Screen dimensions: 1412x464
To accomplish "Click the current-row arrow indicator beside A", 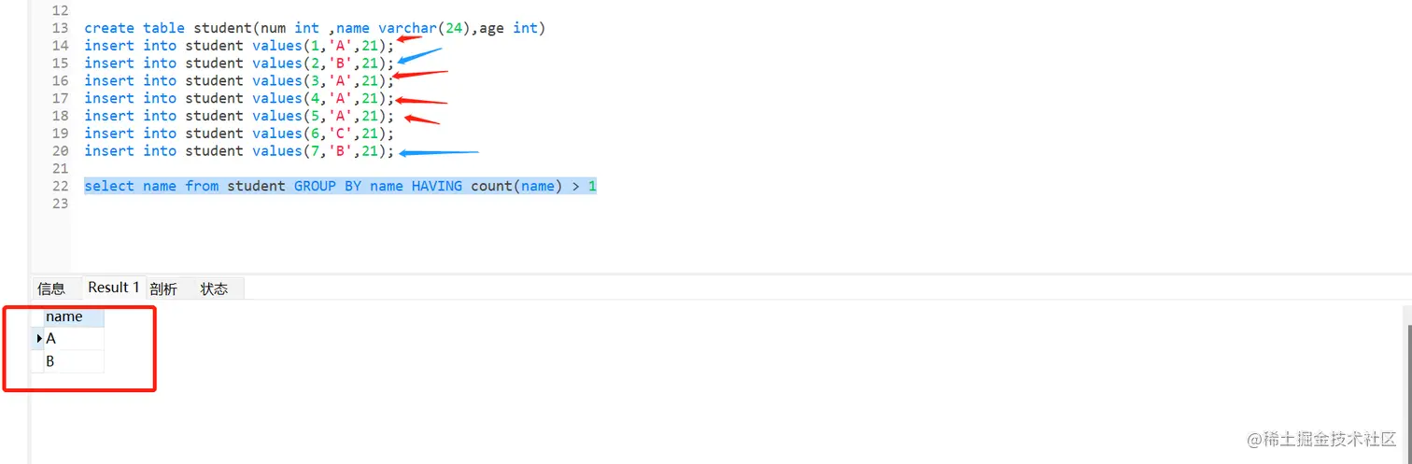I will click(x=38, y=340).
